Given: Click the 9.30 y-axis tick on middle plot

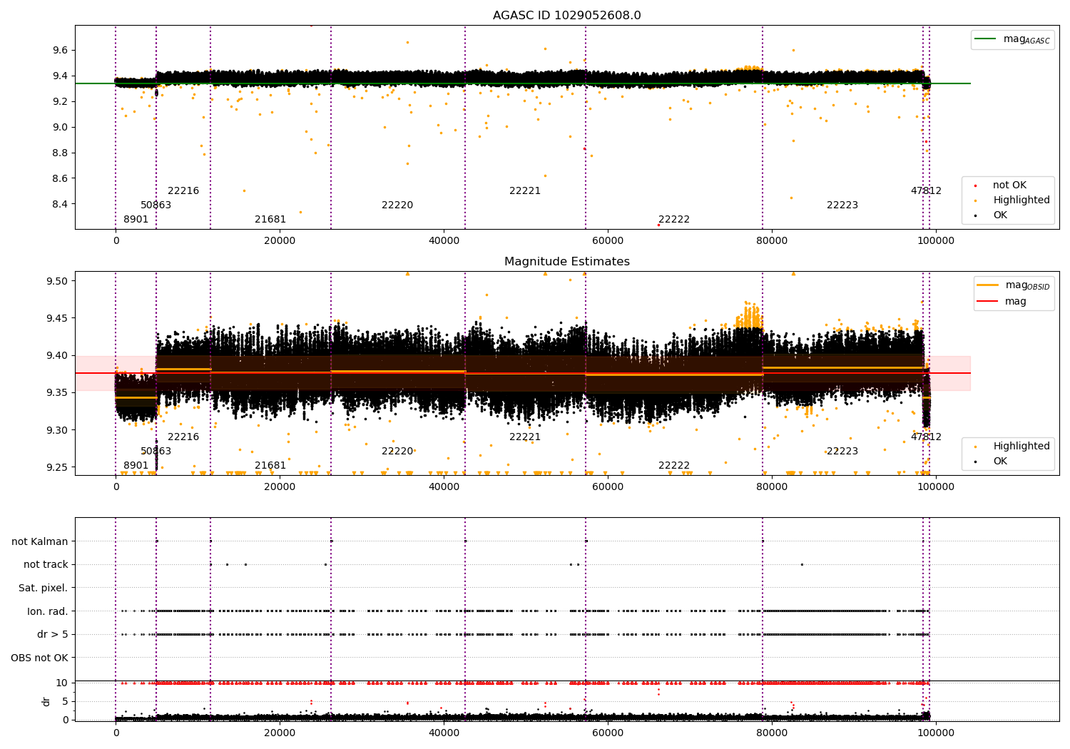Looking at the screenshot, I should click(57, 430).
